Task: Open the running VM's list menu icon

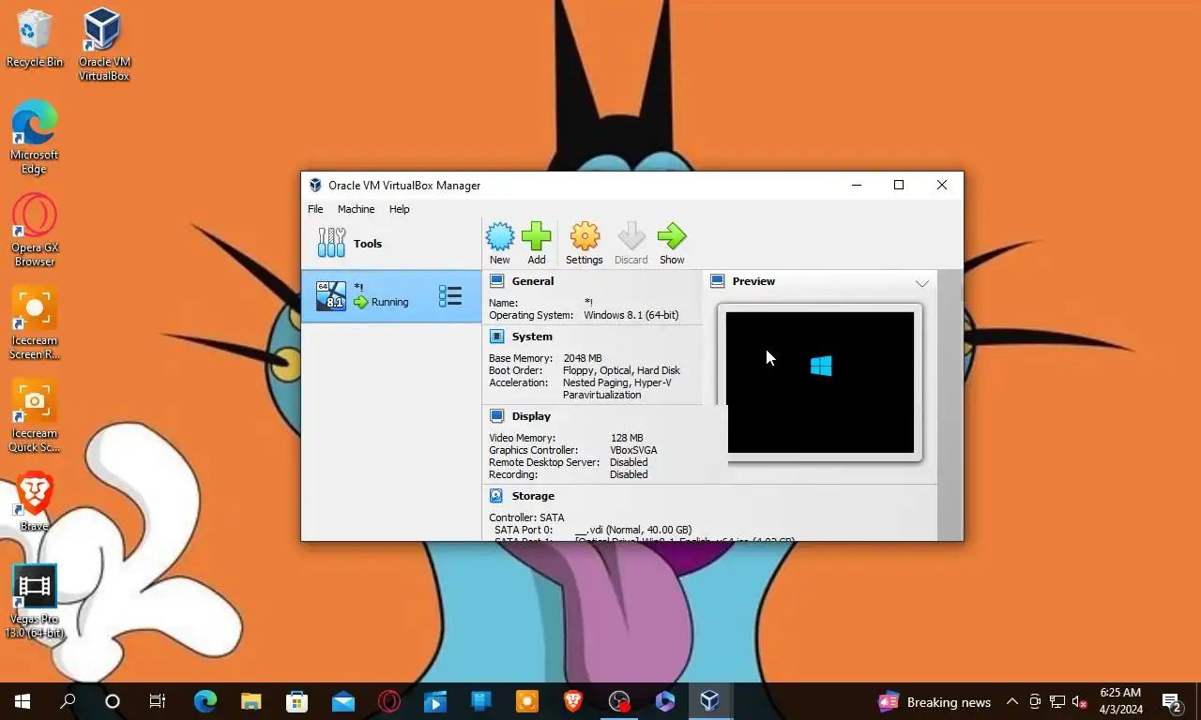Action: tap(450, 296)
